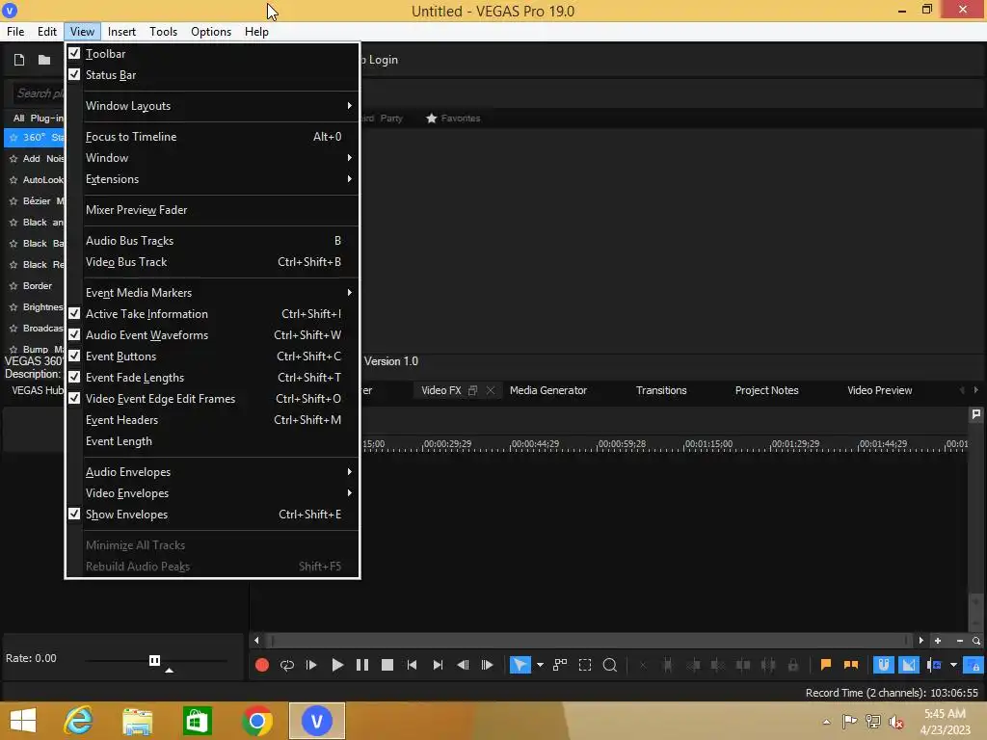Image resolution: width=987 pixels, height=740 pixels.
Task: Expand Event Media Markers submenu
Action: [x=213, y=293]
